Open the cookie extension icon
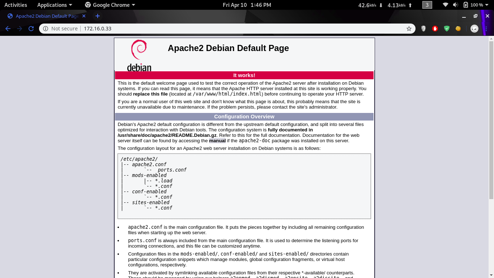Viewport: 494px width, 278px height. (x=458, y=29)
